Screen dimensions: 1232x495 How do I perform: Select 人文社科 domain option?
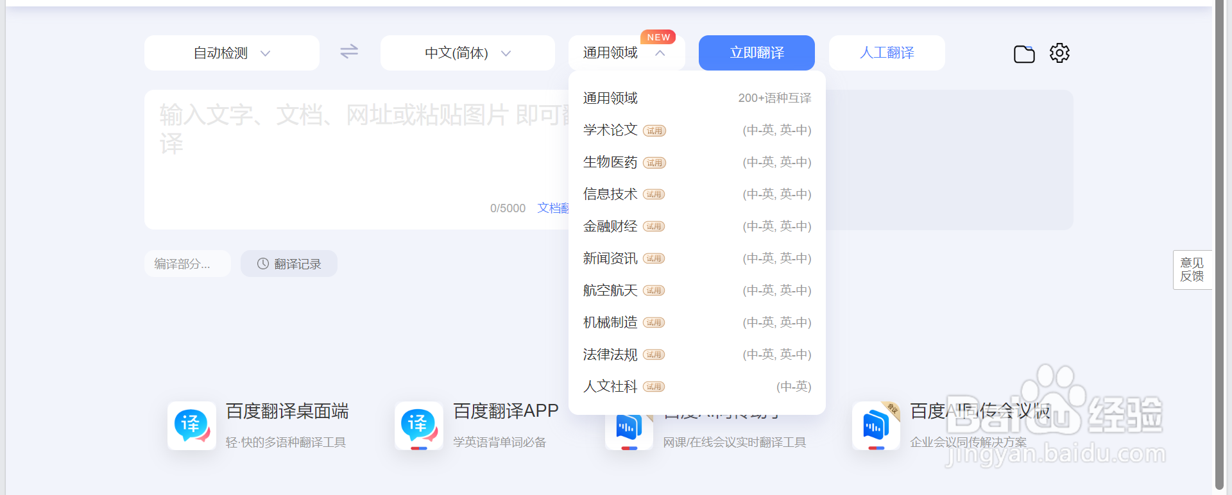click(x=697, y=387)
